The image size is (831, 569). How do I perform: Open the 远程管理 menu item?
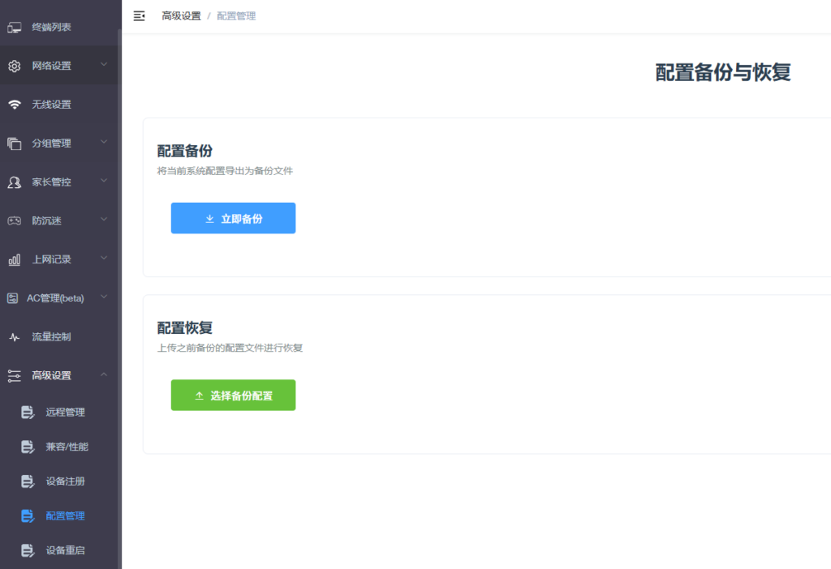65,413
